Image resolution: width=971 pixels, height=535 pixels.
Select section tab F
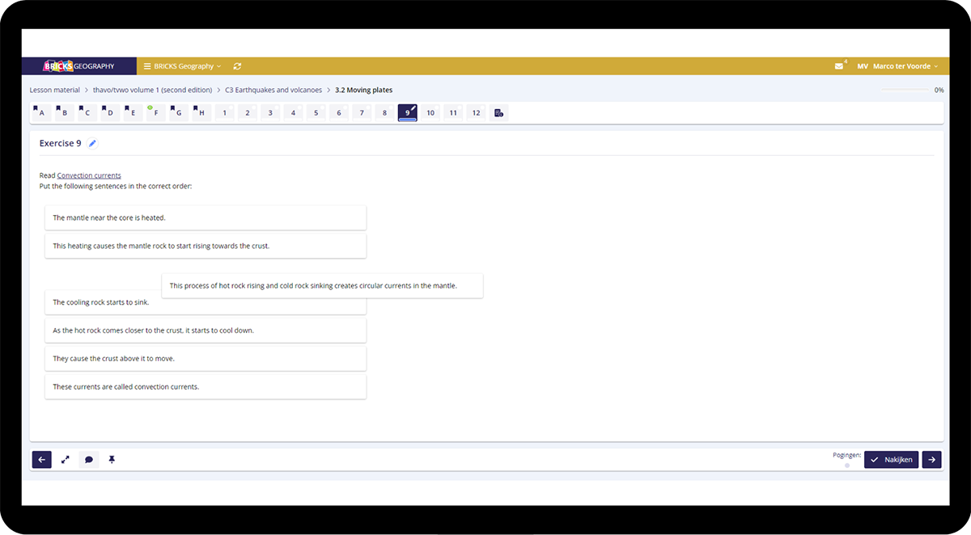tap(155, 112)
